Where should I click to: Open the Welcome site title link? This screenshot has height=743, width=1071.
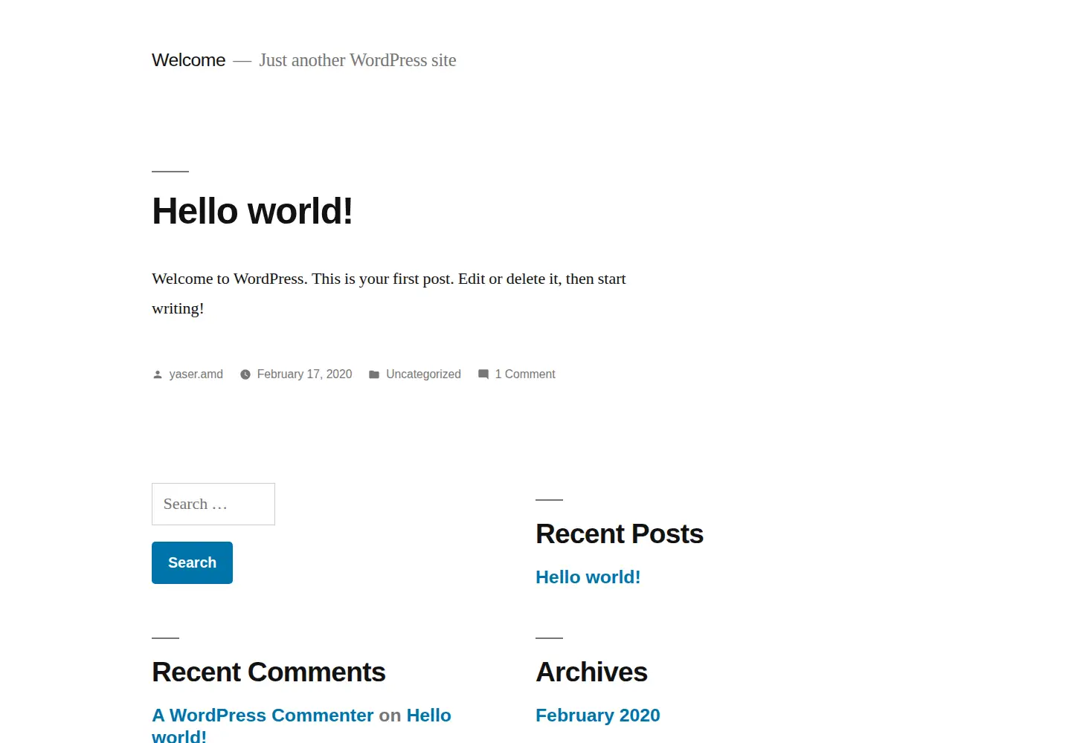point(188,60)
